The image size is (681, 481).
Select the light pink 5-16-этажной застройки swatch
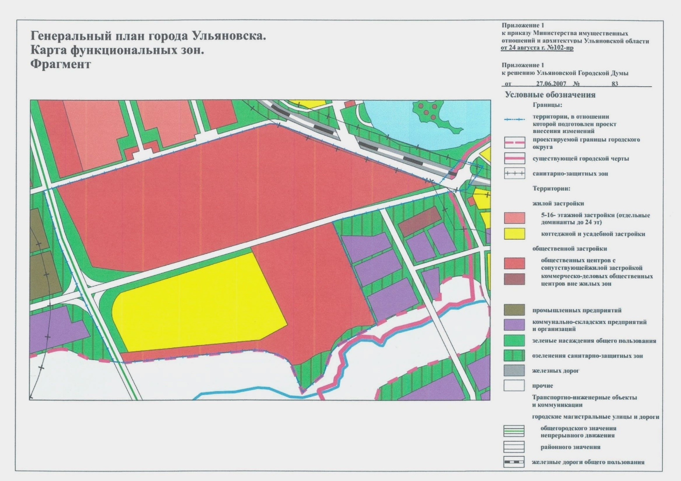(514, 218)
